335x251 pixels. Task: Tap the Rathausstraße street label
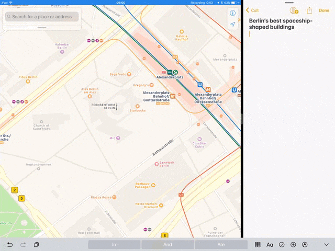coord(163,147)
